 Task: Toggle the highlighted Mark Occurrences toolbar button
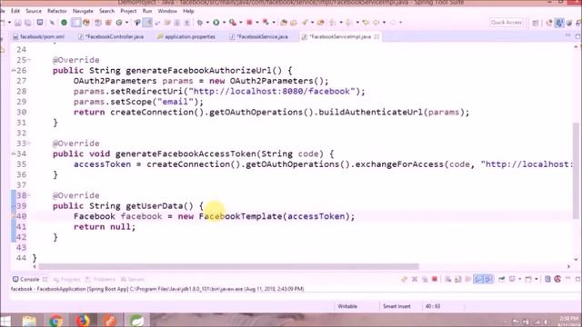[x=147, y=23]
